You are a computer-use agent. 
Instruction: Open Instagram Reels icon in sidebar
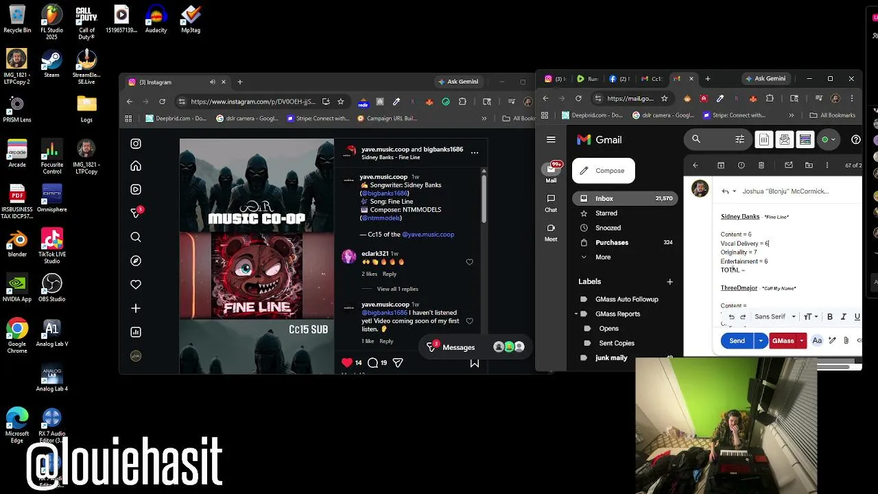[x=136, y=189]
